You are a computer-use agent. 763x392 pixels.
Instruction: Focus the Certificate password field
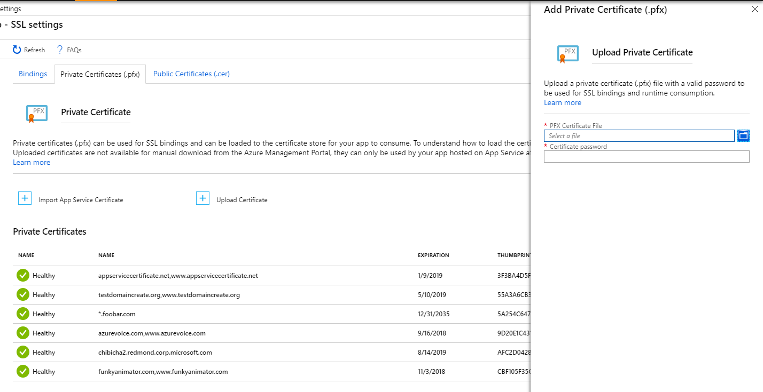(x=647, y=156)
